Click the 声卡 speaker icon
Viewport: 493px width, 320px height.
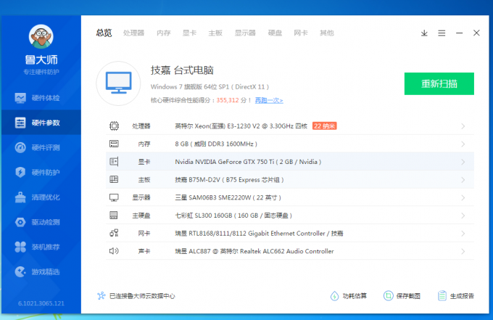[x=114, y=251]
